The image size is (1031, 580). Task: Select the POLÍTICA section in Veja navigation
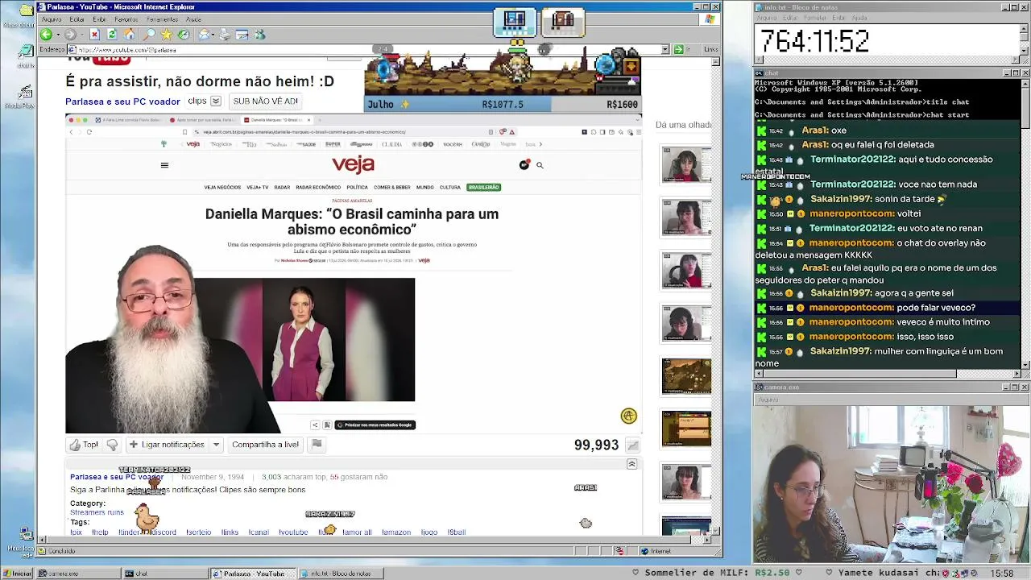[x=357, y=187]
